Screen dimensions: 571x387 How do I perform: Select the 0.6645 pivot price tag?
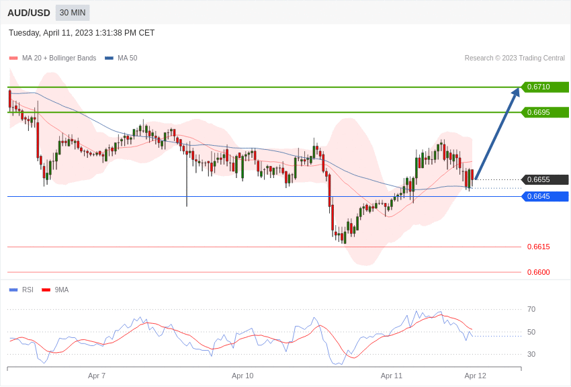(545, 197)
